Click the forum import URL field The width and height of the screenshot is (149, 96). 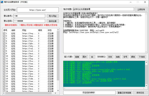point(38,10)
